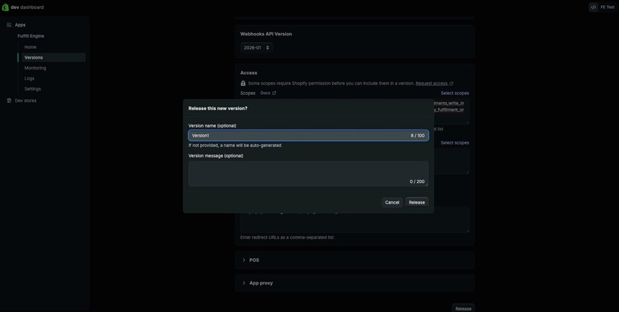The height and width of the screenshot is (312, 619).
Task: Click the external link icon after Request access
Action: [451, 84]
